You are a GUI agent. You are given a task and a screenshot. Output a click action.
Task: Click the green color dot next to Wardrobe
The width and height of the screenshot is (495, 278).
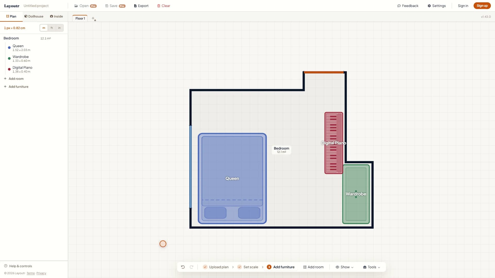[x=9, y=58]
